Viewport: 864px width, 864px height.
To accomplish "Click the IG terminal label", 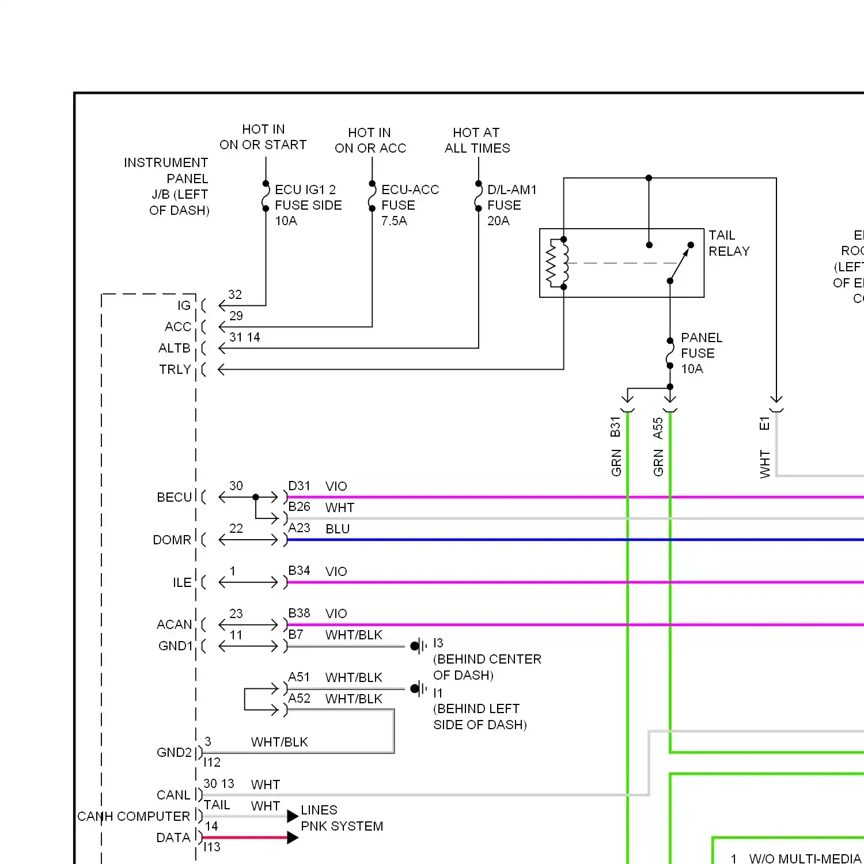I will coord(184,305).
